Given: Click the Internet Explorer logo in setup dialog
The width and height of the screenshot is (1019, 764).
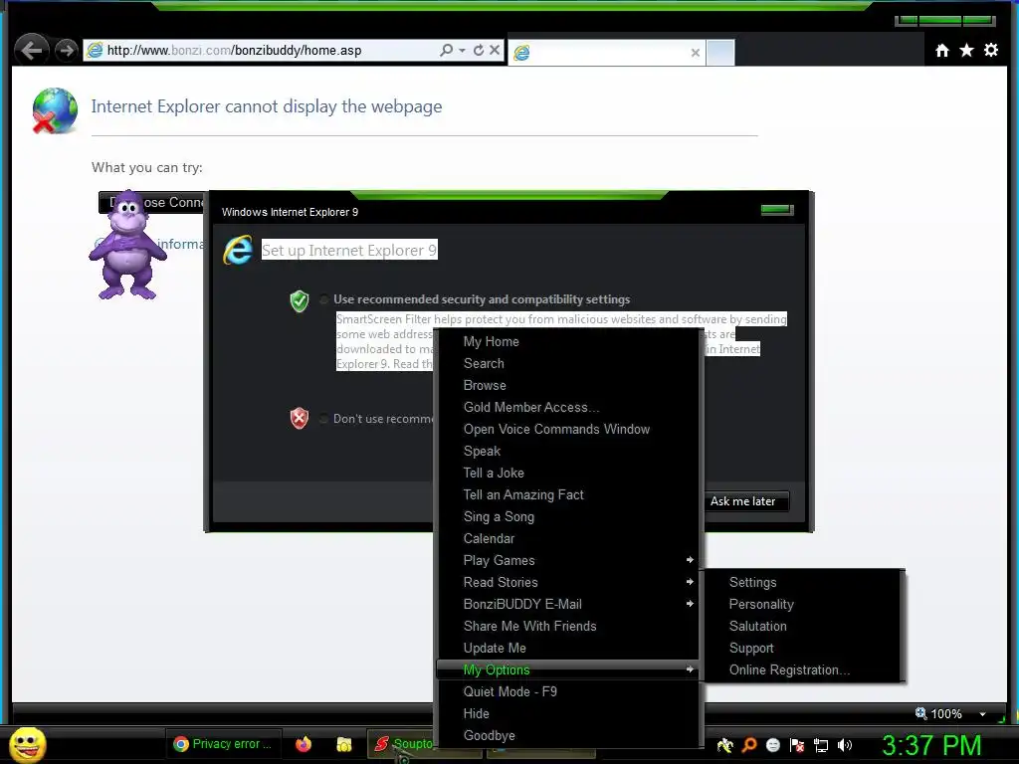Looking at the screenshot, I should 238,250.
